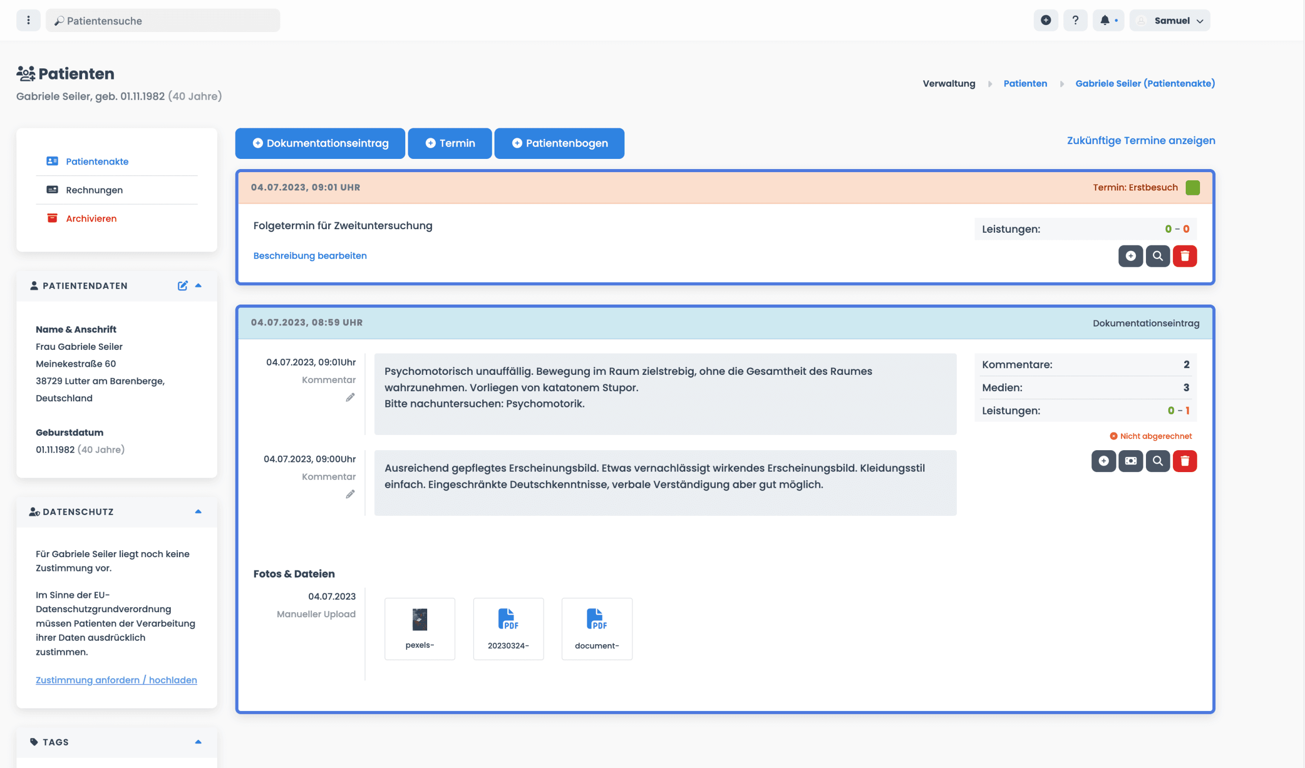The height and width of the screenshot is (768, 1305).
Task: Collapse the Tags panel
Action: [x=198, y=742]
